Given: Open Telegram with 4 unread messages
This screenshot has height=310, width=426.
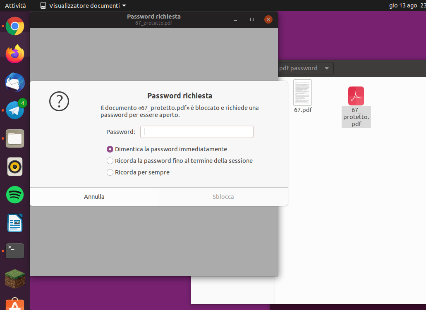Looking at the screenshot, I should (14, 110).
